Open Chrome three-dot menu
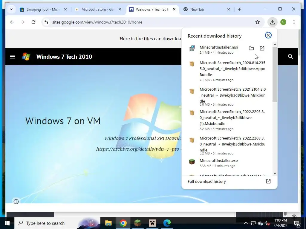 [x=294, y=22]
